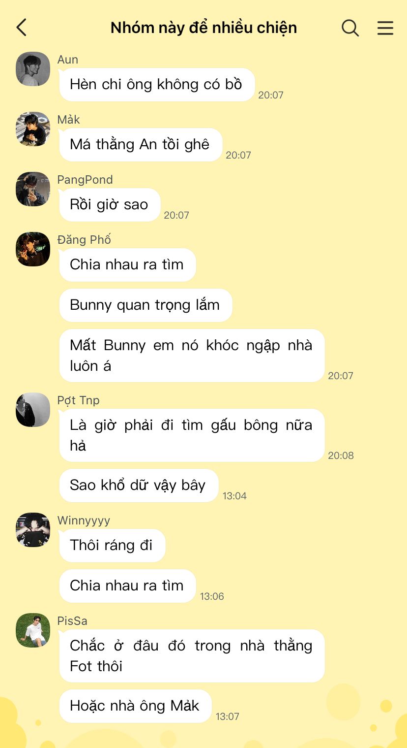This screenshot has height=748, width=407.
Task: Tap Mảk's profile avatar
Action: (33, 129)
